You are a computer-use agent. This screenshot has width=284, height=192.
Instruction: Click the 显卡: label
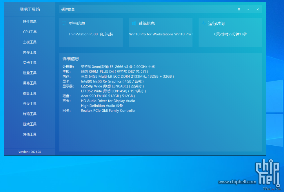tap(66, 81)
